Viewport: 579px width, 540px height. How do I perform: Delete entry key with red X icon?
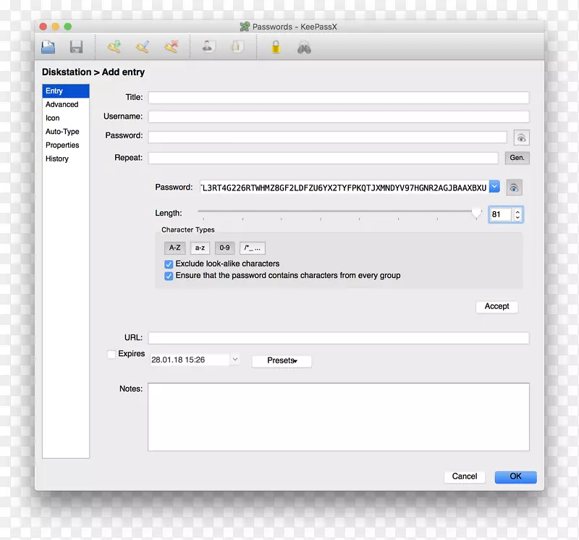(x=172, y=47)
